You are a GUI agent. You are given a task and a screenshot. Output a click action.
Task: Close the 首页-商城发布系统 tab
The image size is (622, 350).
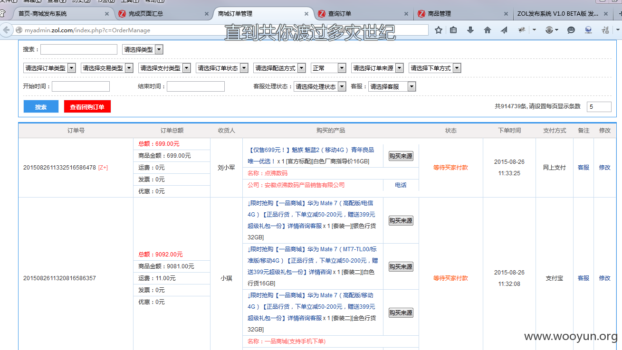107,14
